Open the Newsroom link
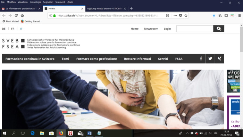 151,29
